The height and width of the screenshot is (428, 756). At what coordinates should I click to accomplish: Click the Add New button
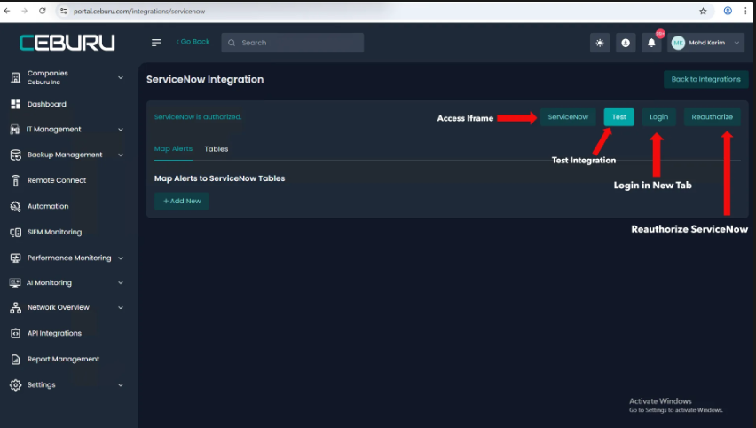coord(182,202)
